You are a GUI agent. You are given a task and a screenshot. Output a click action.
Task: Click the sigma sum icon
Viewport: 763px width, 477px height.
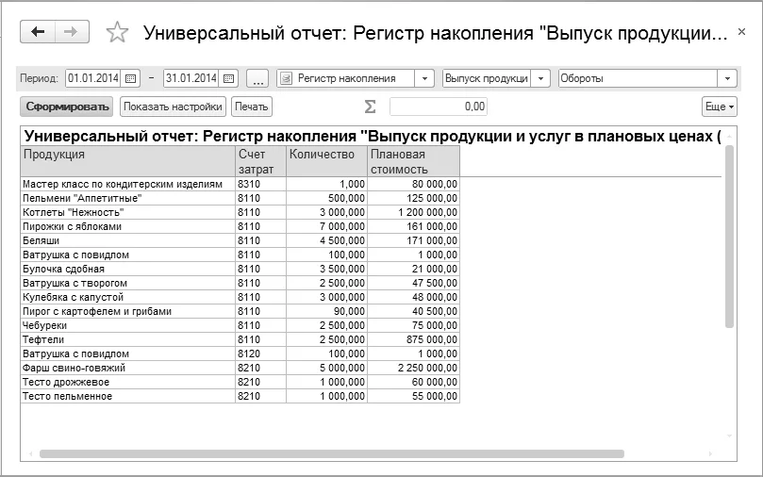coord(370,107)
